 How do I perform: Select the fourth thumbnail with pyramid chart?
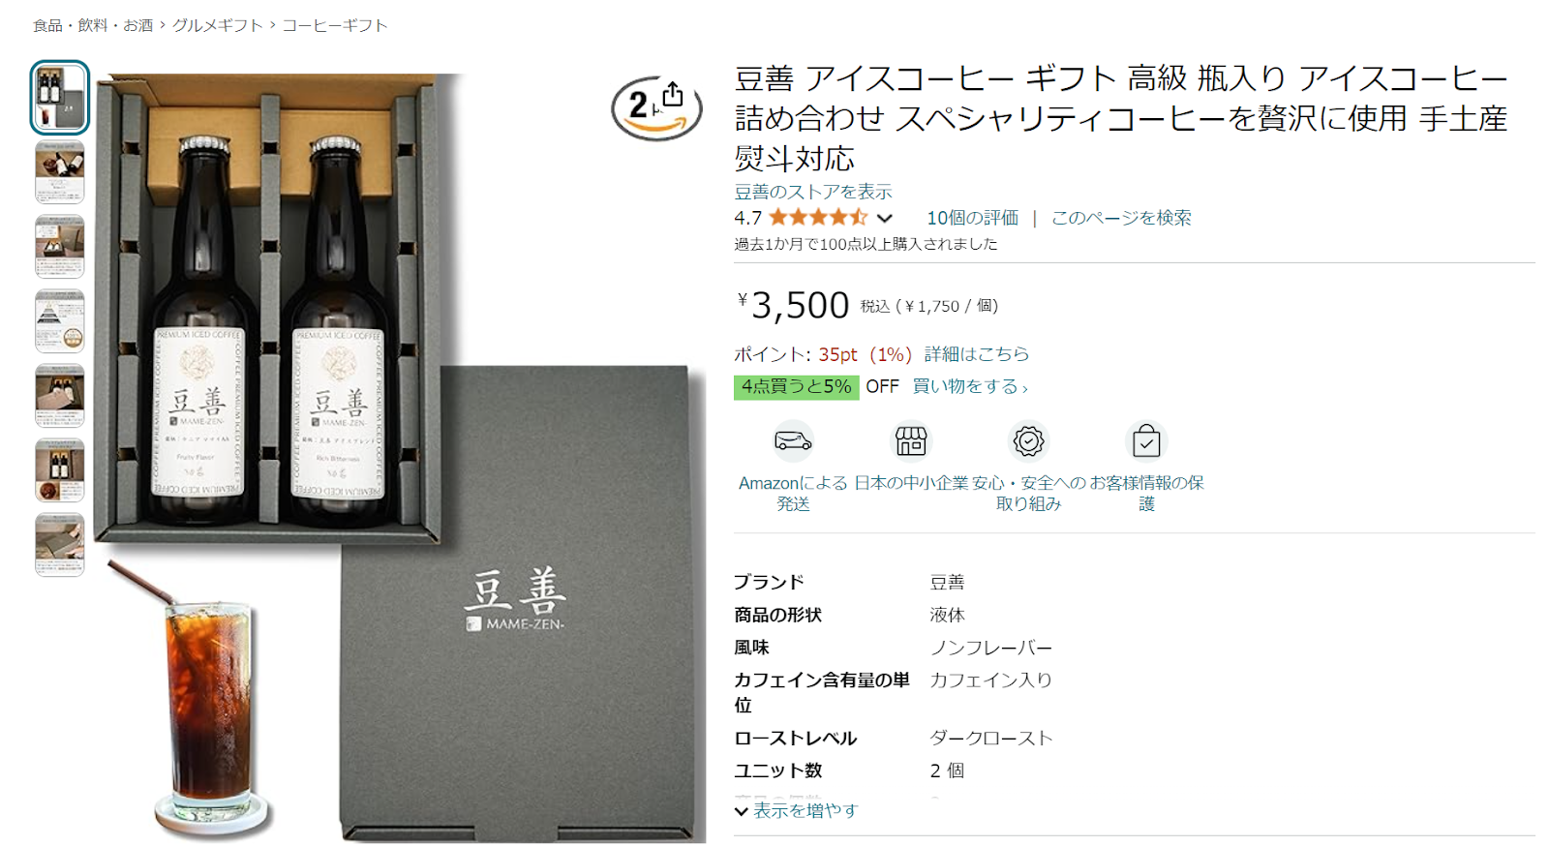tap(60, 321)
